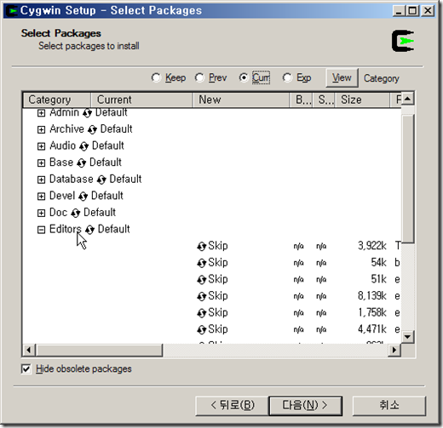The height and width of the screenshot is (428, 443).
Task: Click the S... column header
Action: coord(324,100)
